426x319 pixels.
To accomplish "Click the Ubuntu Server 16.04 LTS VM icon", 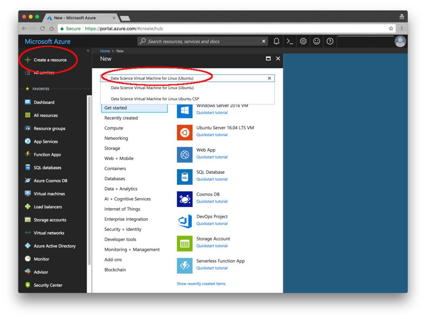I will pos(184,132).
